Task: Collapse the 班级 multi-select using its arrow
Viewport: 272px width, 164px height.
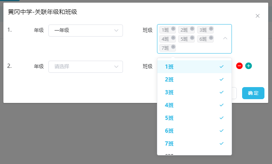Action: pos(225,38)
